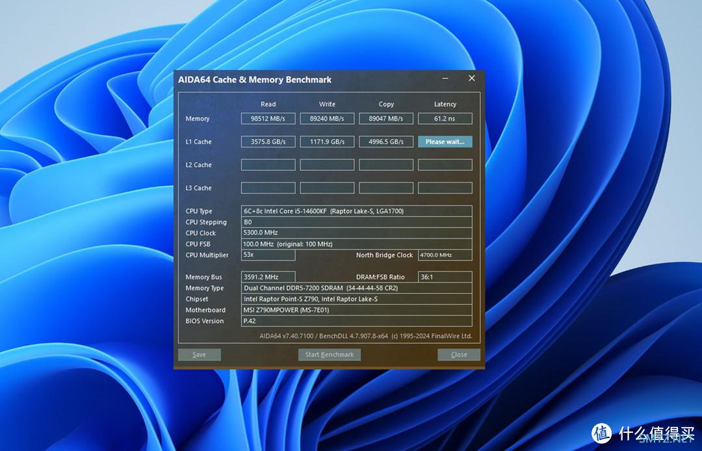Screen dimensions: 702x451
Task: Click the Memory Write value 89240 MB/s
Action: pos(327,118)
